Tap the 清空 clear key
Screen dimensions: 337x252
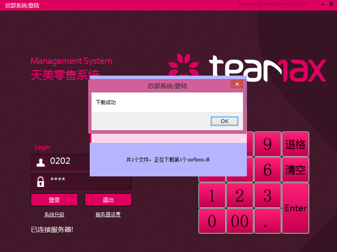pyautogui.click(x=296, y=170)
